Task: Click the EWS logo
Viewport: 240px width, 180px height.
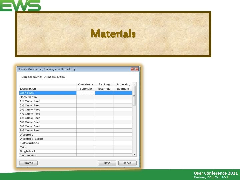Action: click(x=20, y=6)
